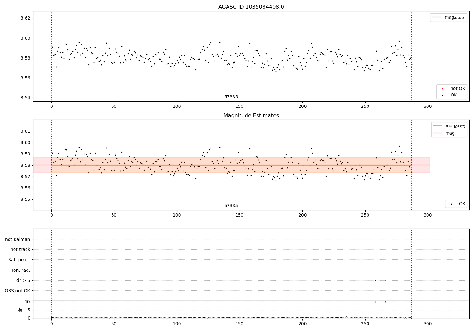Click the 'not OK' legend entry
The width and height of the screenshot is (474, 331).
pyautogui.click(x=453, y=89)
